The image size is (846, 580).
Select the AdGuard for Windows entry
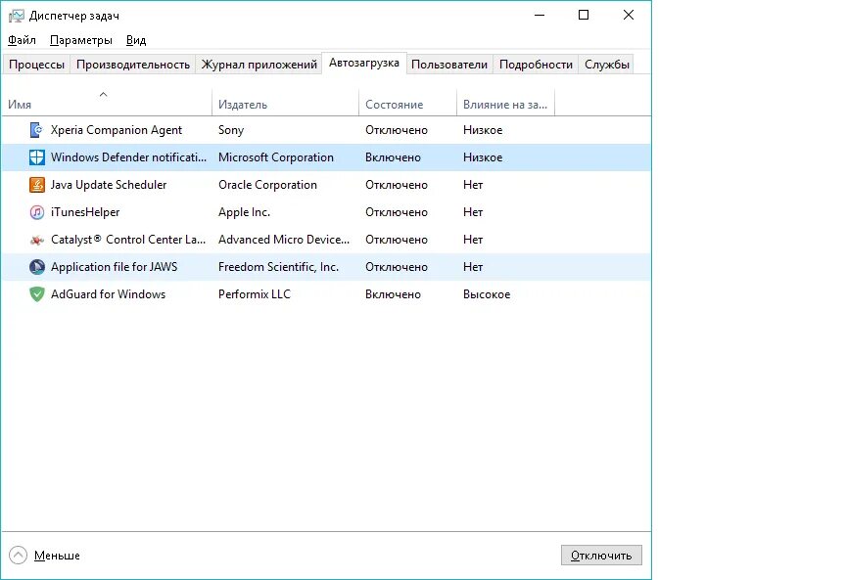(108, 294)
